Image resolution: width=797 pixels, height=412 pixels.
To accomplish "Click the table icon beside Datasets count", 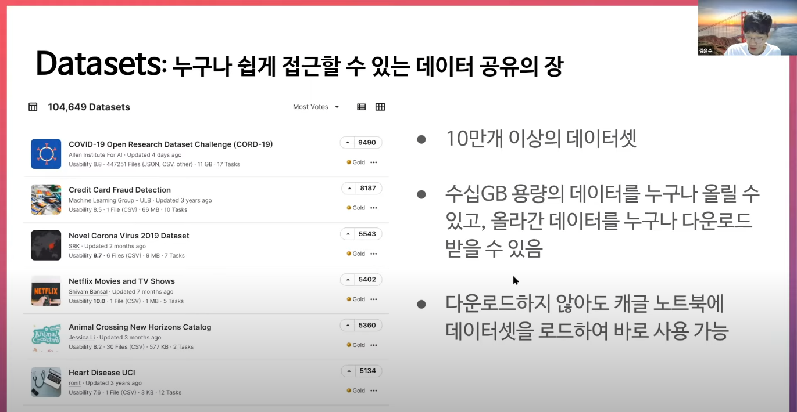I will (33, 107).
